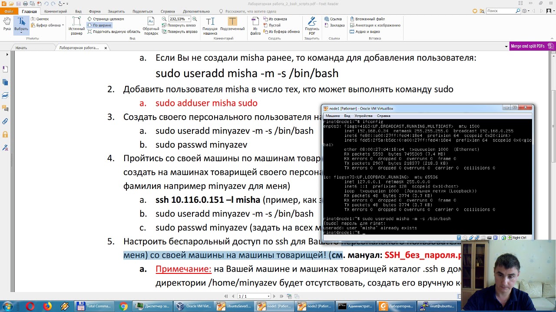Open Total Commander from the taskbar

pos(94,306)
